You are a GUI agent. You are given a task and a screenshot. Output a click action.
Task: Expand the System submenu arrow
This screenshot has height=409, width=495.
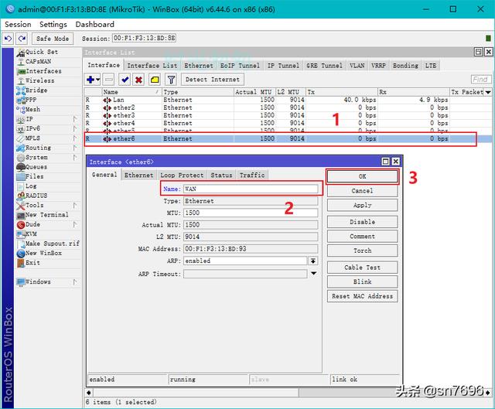point(75,157)
